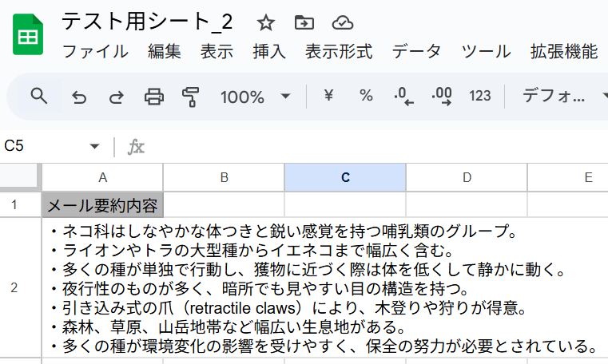Open the name box dropdown arrow

[x=94, y=146]
